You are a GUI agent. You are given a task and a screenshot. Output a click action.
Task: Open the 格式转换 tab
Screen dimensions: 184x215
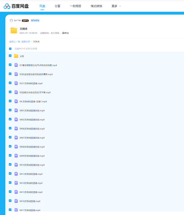click(x=96, y=6)
